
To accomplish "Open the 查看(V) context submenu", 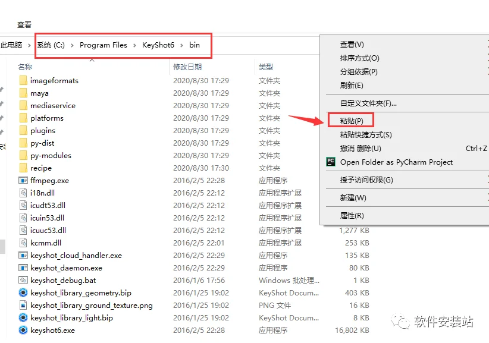I will point(352,45).
